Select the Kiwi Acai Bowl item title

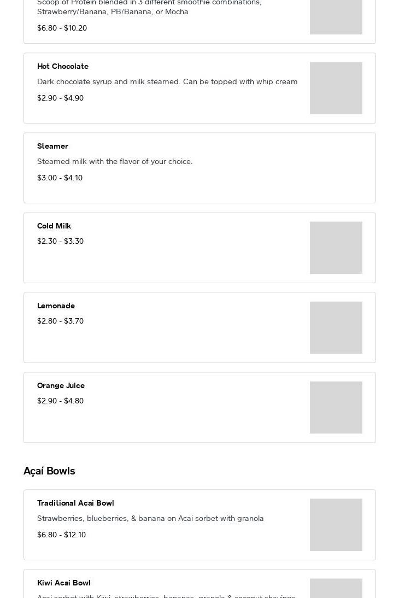(x=63, y=583)
